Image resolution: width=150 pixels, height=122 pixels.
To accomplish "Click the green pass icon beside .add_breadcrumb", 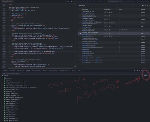I will 5,109.
